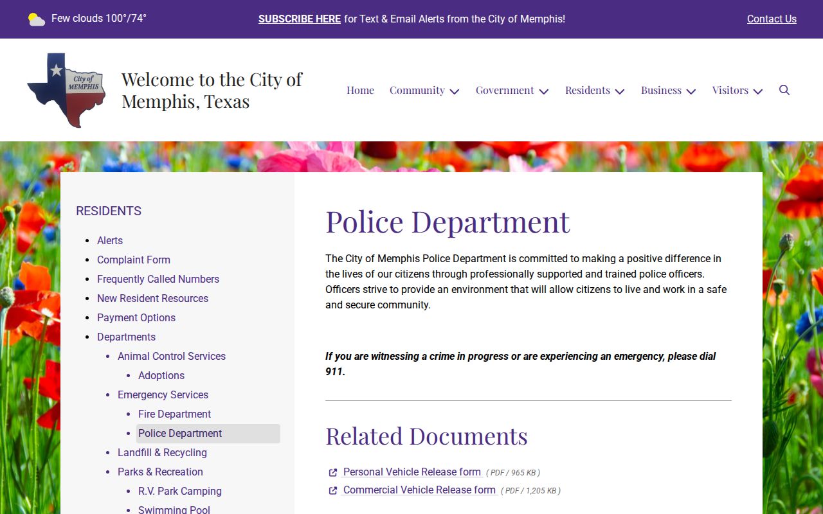Viewport: 823px width, 514px height.
Task: Open New Resident Resources
Action: coord(152,298)
